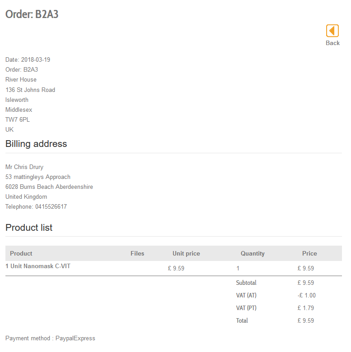
Task: Click the Back text label
Action: [x=332, y=43]
